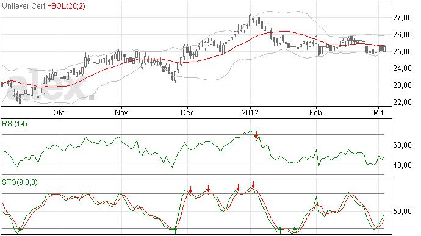This screenshot has width=421, height=236.
Task: Click the '27,00' price axis label
Action: click(x=402, y=18)
